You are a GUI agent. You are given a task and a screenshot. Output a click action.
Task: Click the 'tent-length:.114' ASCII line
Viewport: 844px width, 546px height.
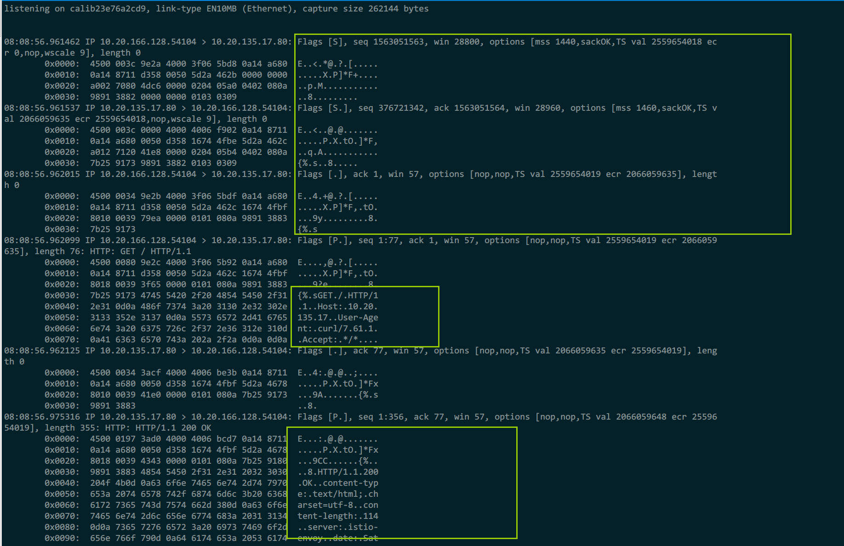[337, 516]
